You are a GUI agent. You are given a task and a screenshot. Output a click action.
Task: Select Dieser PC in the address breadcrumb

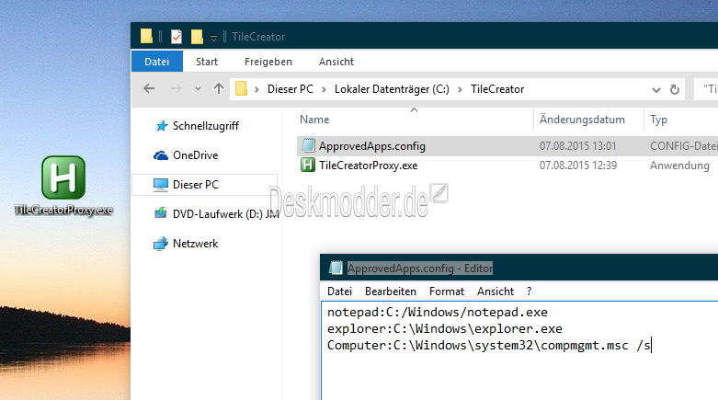[291, 89]
